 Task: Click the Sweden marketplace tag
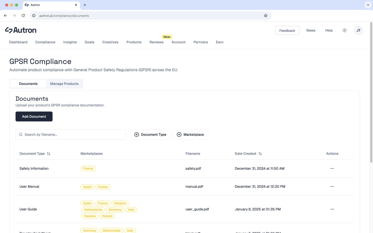90,216
